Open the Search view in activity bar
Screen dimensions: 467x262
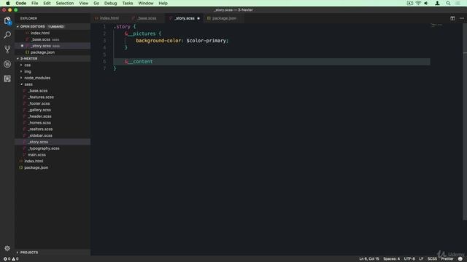[7, 35]
